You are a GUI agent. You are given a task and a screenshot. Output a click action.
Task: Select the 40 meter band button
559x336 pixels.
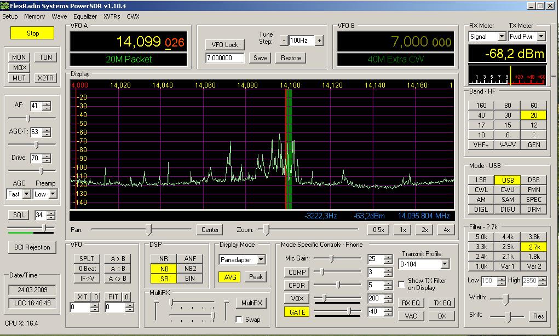(x=481, y=115)
